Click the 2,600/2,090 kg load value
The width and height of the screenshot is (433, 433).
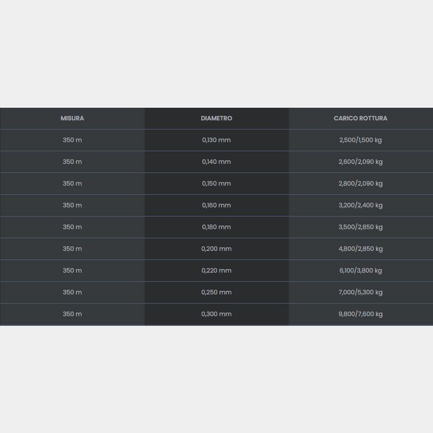361,162
